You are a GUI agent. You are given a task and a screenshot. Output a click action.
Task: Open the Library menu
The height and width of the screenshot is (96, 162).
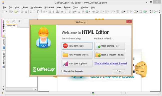click(x=25, y=7)
